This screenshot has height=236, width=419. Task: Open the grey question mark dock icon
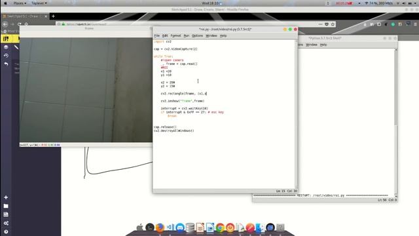pos(280,227)
